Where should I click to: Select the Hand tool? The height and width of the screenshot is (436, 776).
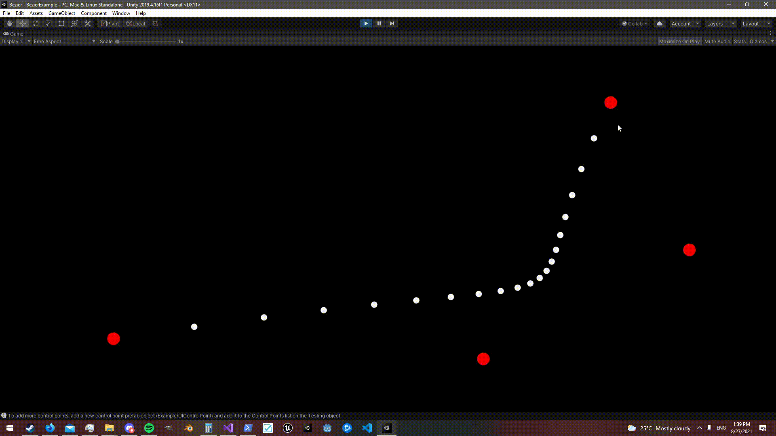click(x=9, y=23)
